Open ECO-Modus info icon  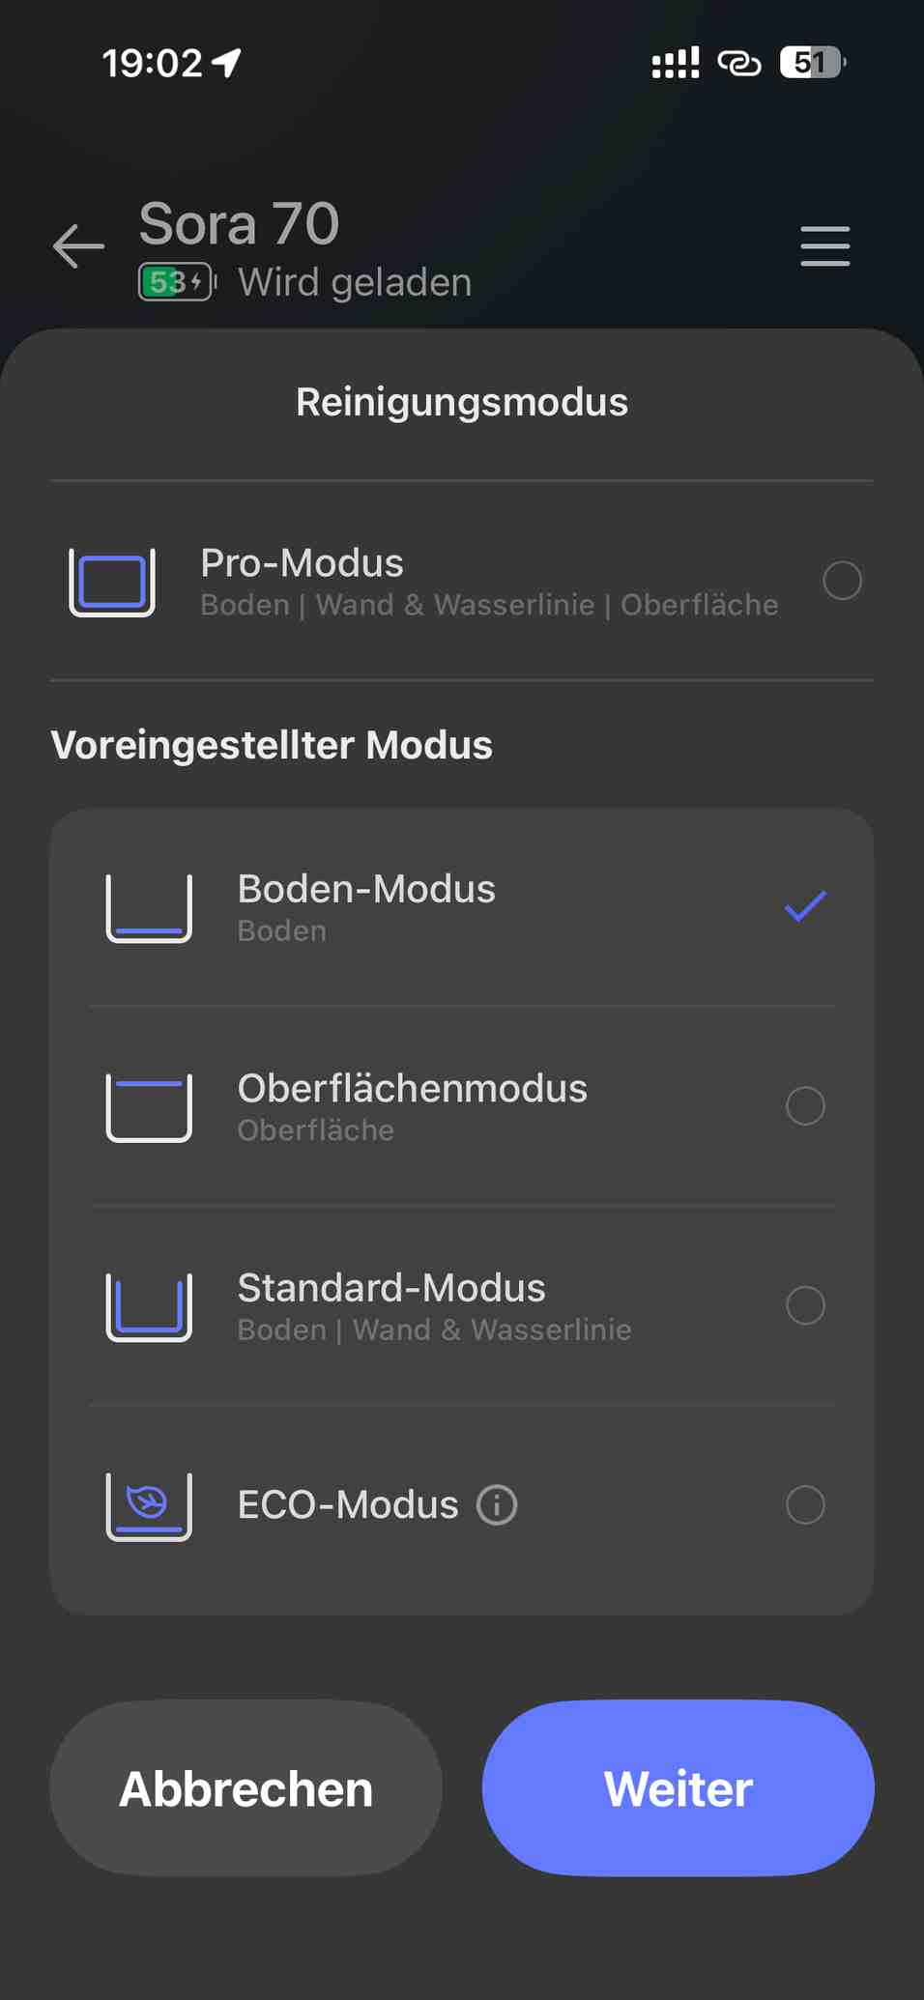497,1504
